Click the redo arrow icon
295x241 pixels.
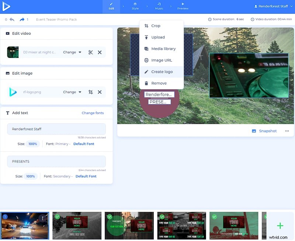pyautogui.click(x=22, y=20)
